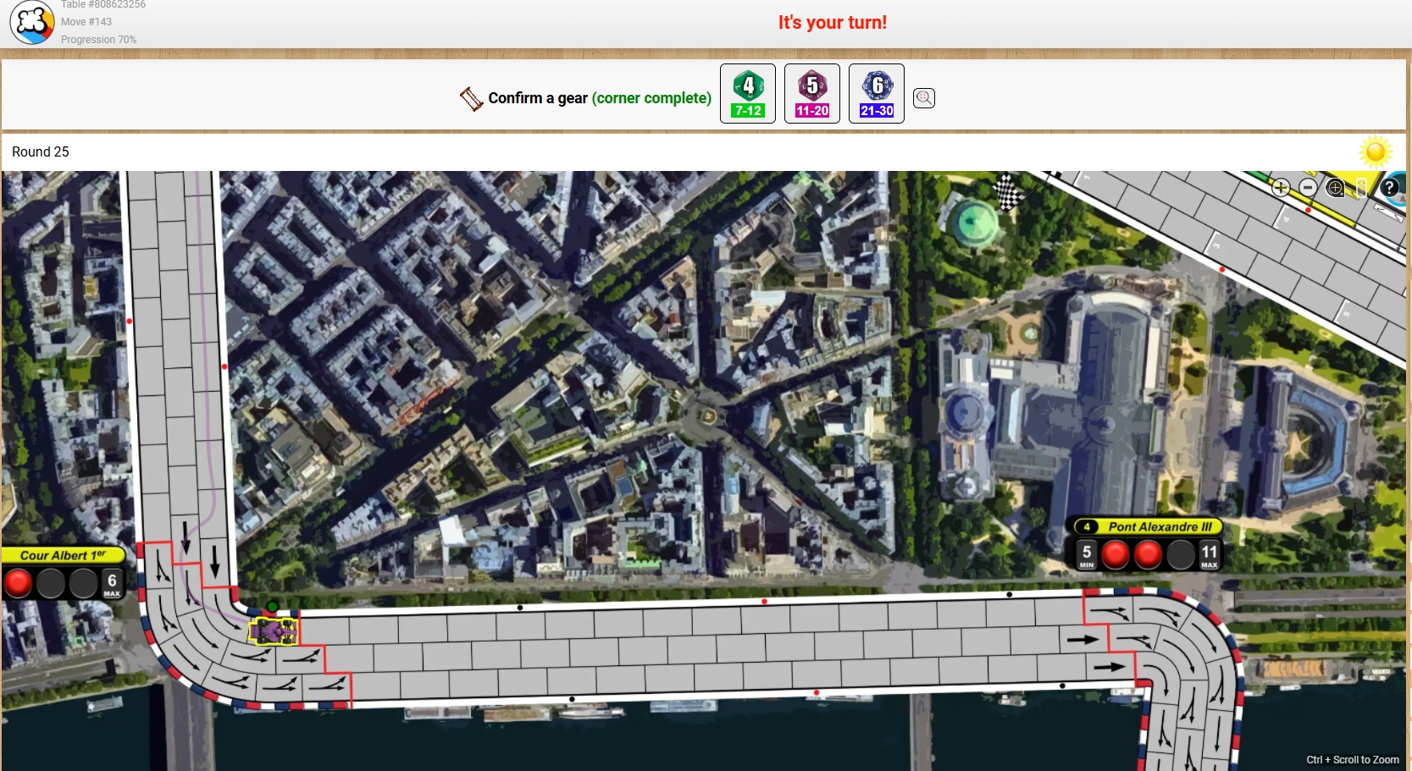Zoom in the map with plus icon
Screen dimensions: 1412x771
[x=1281, y=188]
